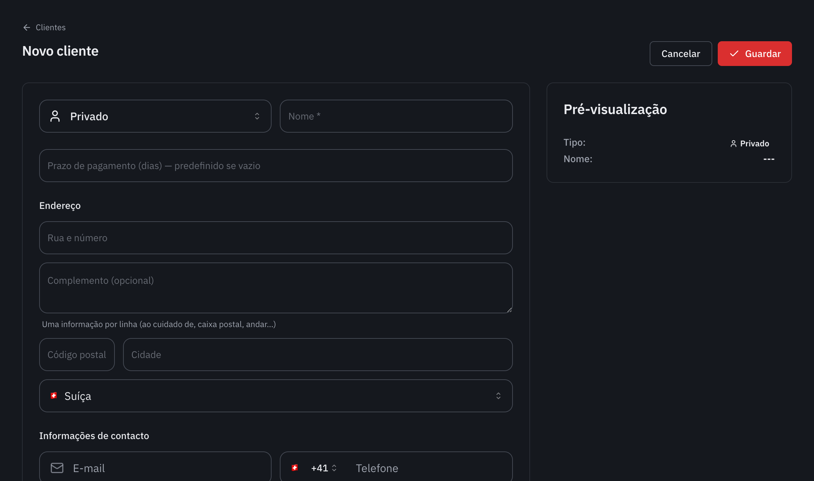Open the Suíça country dropdown
This screenshot has width=814, height=481.
[276, 396]
